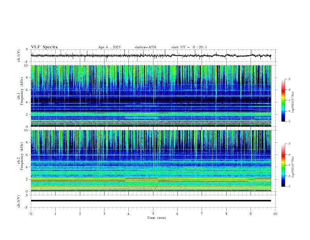Click time axis tick label '3'
Viewport: 310px width, 240px height.
[104, 214]
